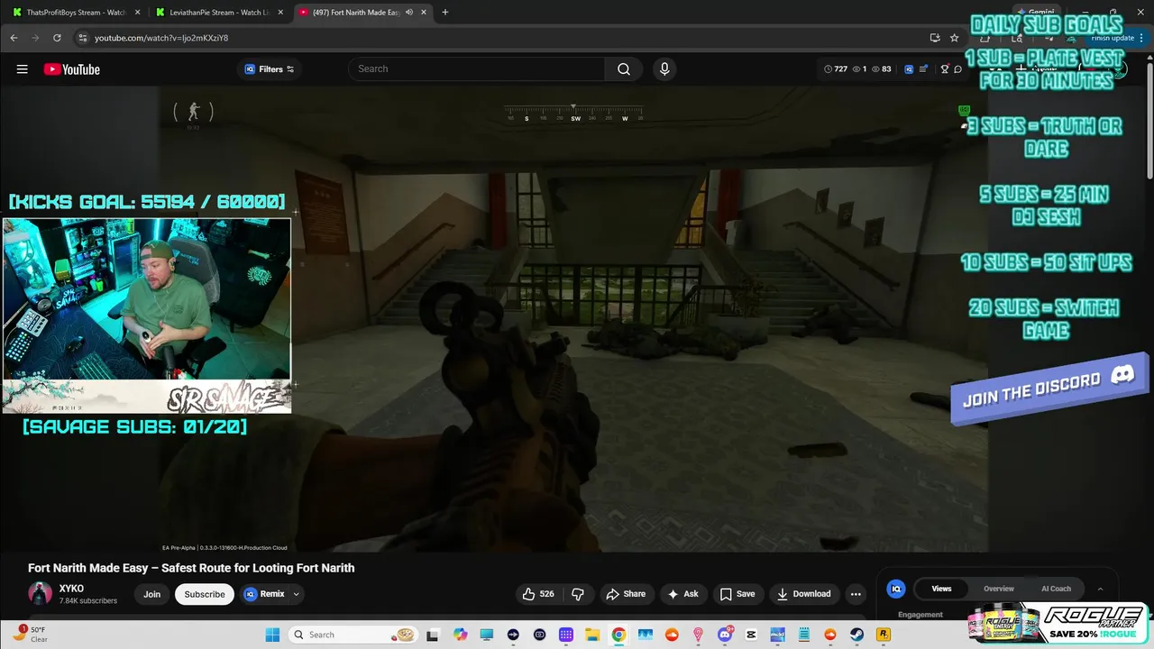The height and width of the screenshot is (649, 1154).
Task: Click the YouTube logo to go home
Action: [x=71, y=69]
